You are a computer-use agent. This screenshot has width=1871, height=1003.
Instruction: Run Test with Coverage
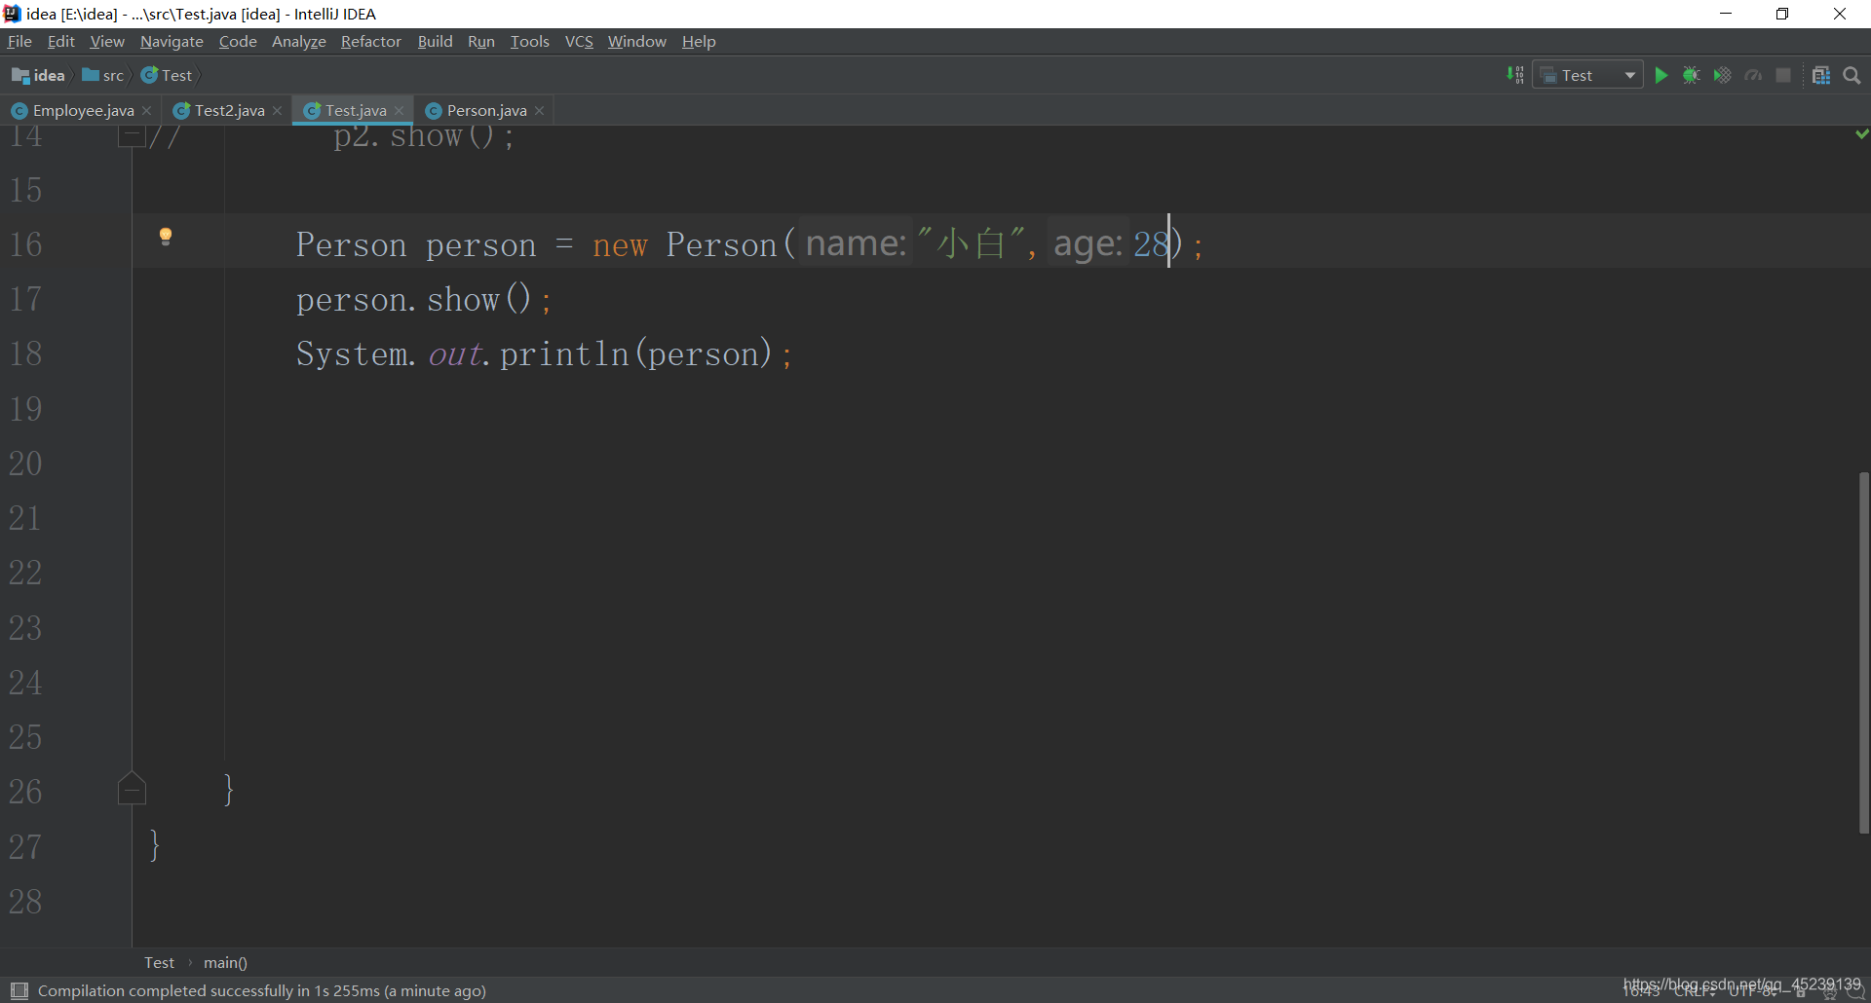[1723, 75]
